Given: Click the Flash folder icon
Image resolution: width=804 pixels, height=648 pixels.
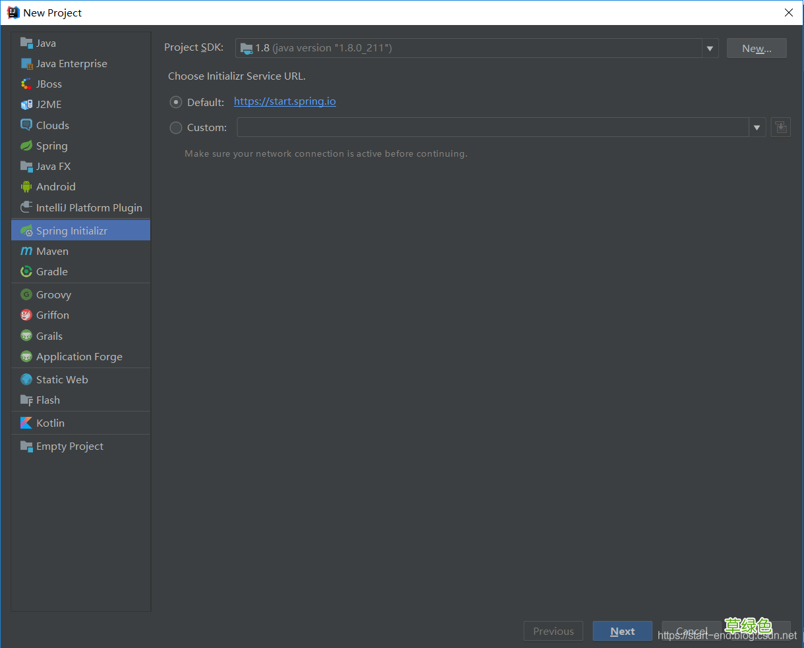Looking at the screenshot, I should point(26,400).
